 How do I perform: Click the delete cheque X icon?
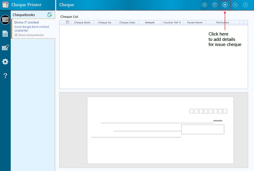pos(235,5)
